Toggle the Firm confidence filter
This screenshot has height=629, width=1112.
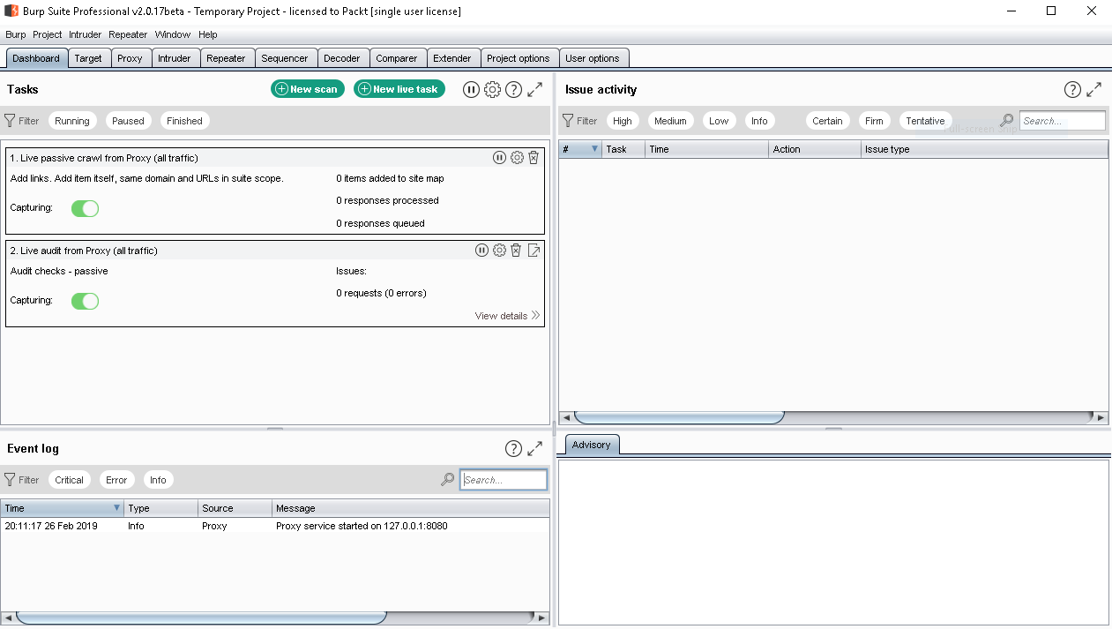874,121
